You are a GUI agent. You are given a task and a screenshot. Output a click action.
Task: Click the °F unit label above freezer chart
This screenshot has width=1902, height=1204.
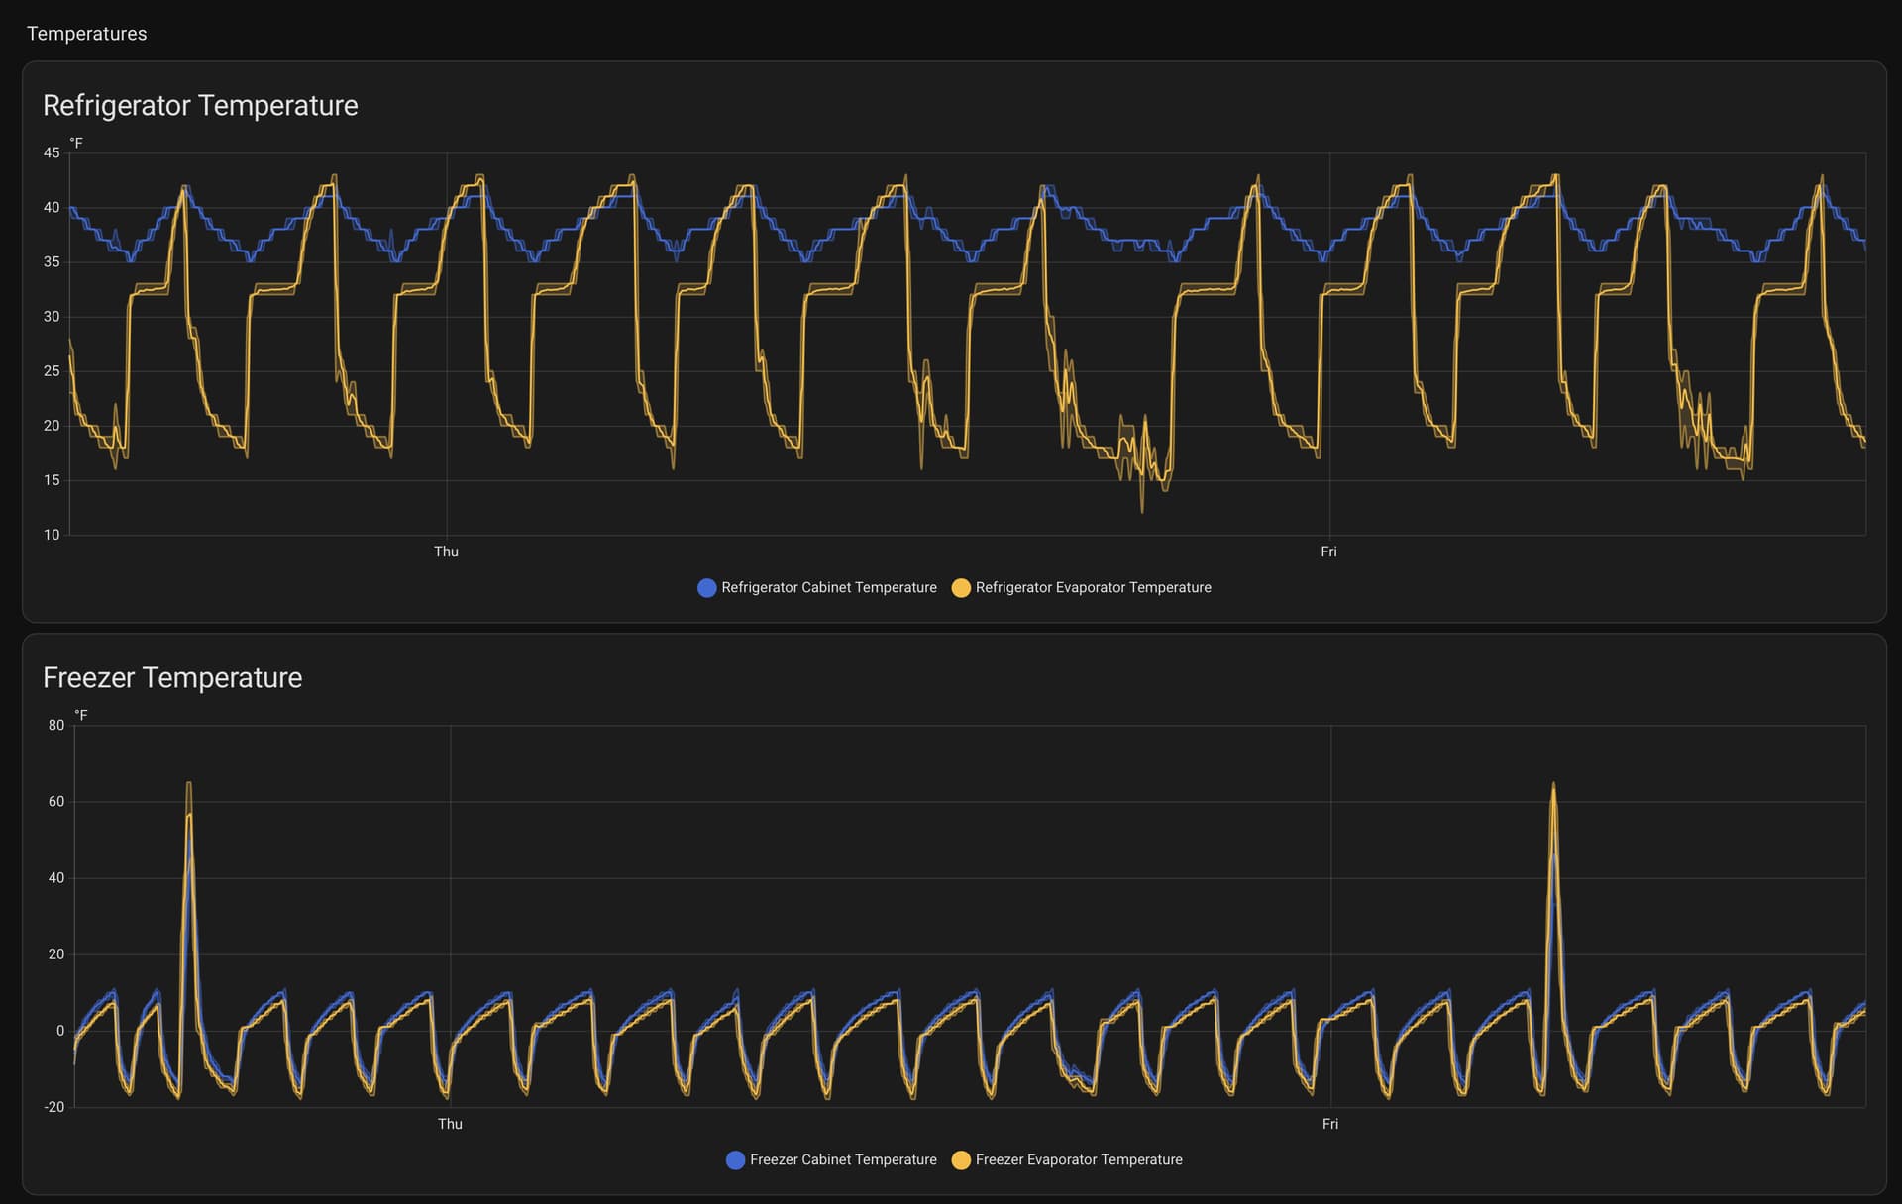tap(81, 715)
